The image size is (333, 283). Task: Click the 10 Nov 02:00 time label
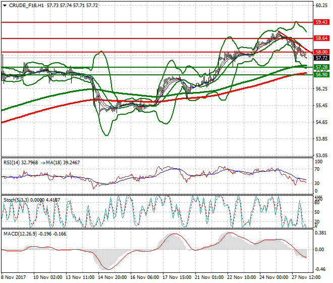(x=48, y=277)
